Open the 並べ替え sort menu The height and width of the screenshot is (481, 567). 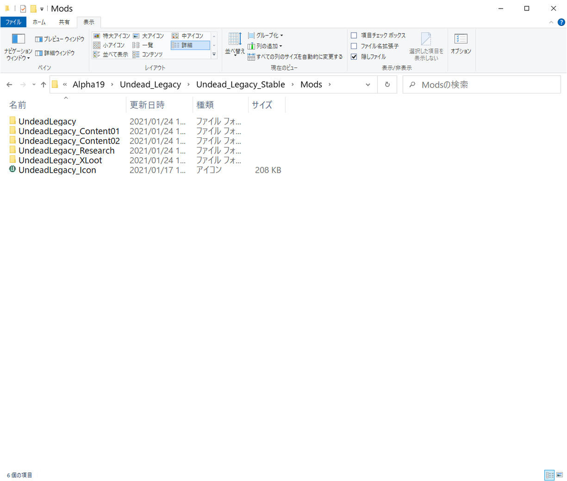[x=235, y=45]
